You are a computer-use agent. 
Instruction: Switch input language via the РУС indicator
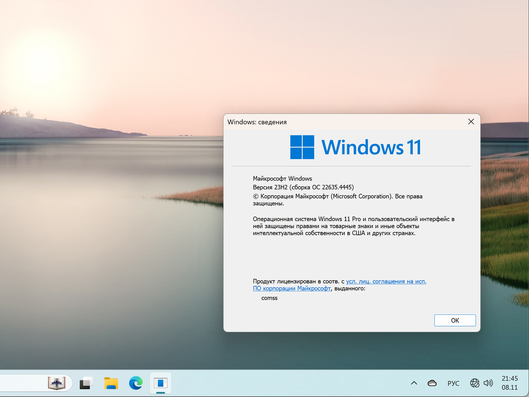point(453,383)
